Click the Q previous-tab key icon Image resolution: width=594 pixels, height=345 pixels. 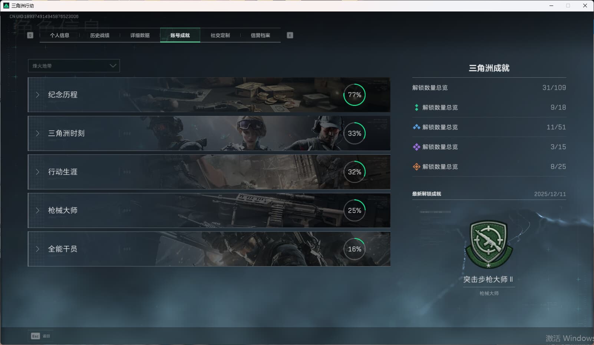30,35
